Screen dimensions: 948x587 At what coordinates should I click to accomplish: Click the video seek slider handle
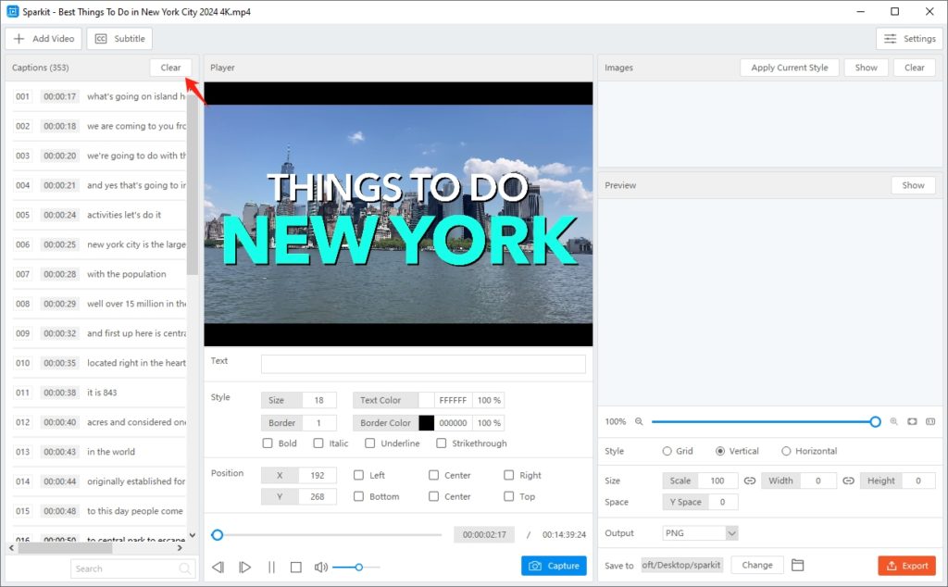coord(217,535)
